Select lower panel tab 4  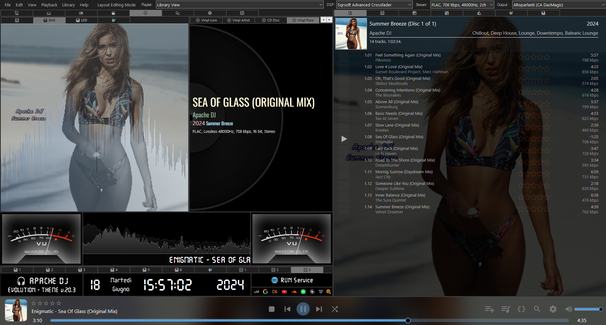(114, 270)
